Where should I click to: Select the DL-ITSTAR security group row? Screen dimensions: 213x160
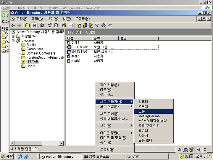point(113,47)
